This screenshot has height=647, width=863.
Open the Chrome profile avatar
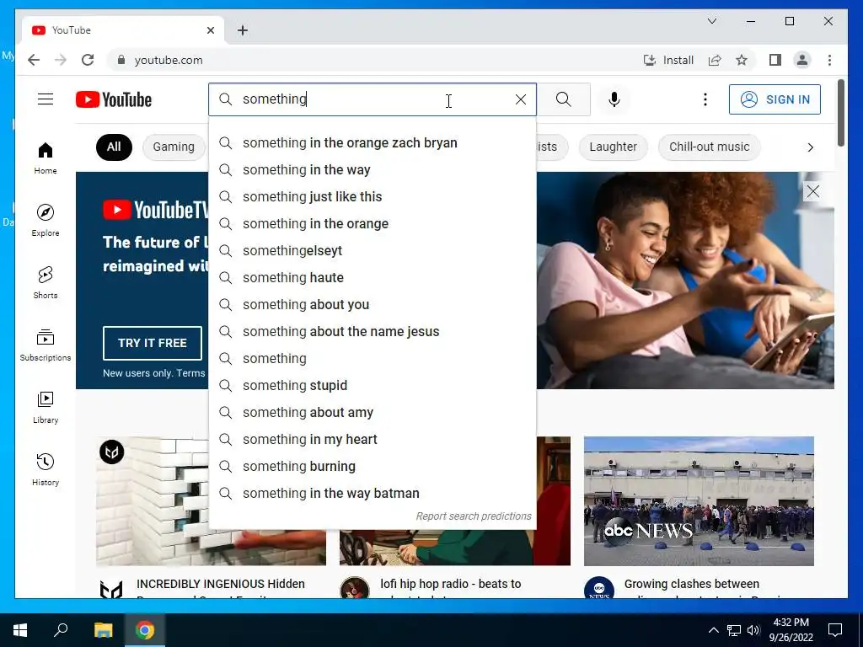coord(802,60)
